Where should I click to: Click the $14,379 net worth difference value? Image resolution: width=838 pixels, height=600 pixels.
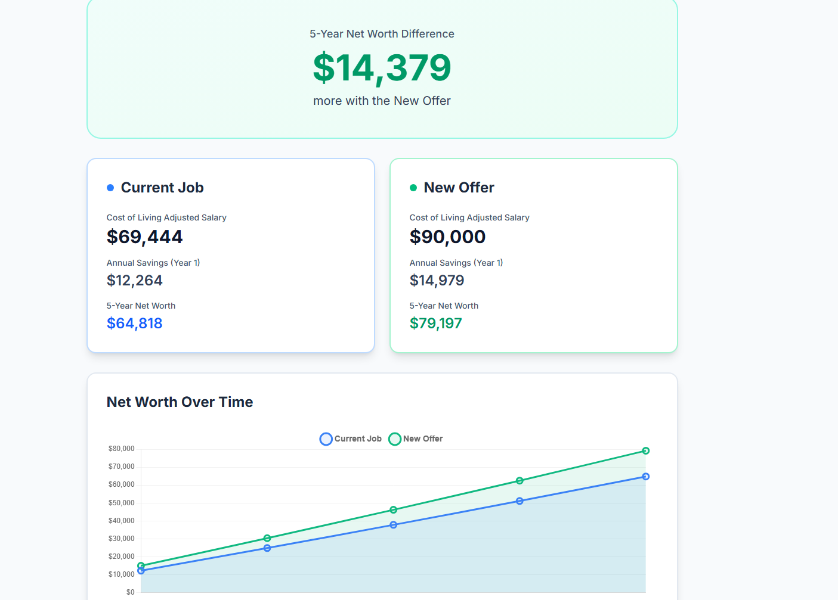coord(382,67)
